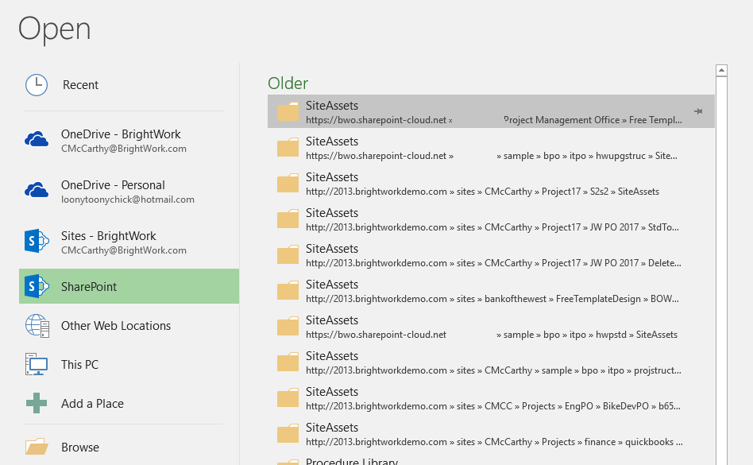The image size is (753, 465).
Task: Click the Browse folder icon
Action: pos(37,447)
